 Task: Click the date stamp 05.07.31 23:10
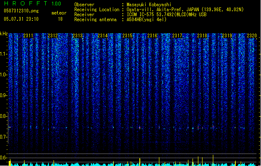coord(21,19)
